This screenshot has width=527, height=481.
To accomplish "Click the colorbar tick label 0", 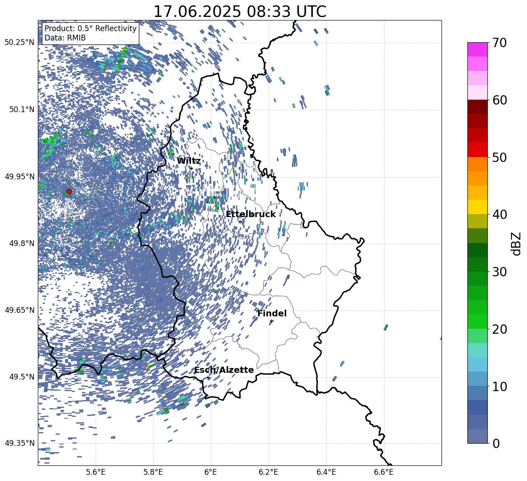I will [x=496, y=443].
